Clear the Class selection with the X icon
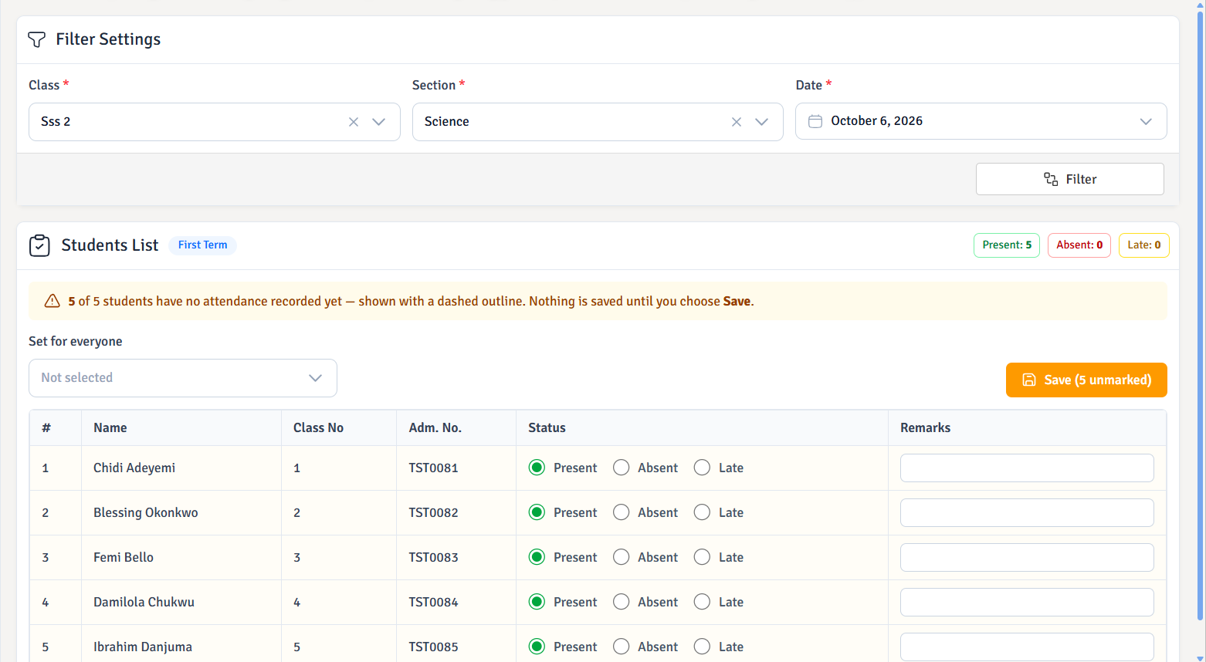Viewport: 1206px width, 662px height. click(x=354, y=122)
